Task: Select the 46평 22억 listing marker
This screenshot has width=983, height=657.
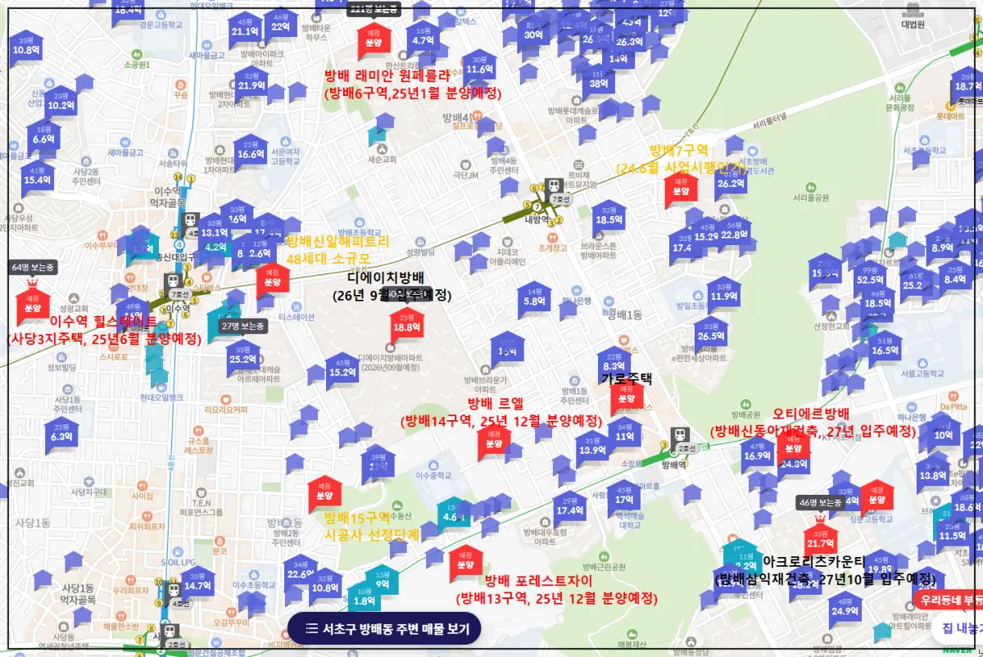Action: (280, 25)
